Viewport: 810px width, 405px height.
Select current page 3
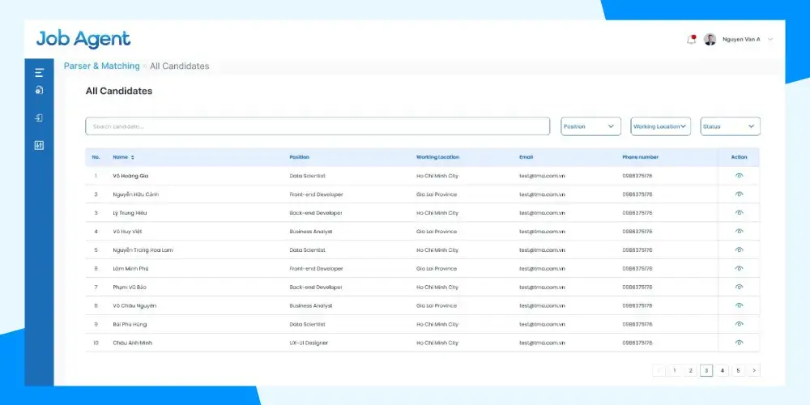point(706,370)
